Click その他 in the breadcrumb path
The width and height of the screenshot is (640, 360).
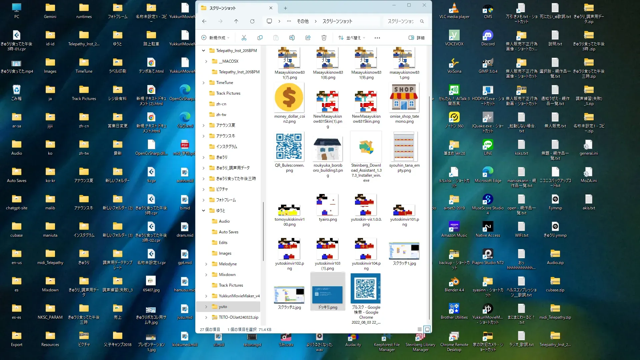(x=303, y=21)
